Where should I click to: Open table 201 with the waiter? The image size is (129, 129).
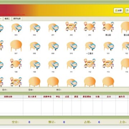click(x=53, y=28)
